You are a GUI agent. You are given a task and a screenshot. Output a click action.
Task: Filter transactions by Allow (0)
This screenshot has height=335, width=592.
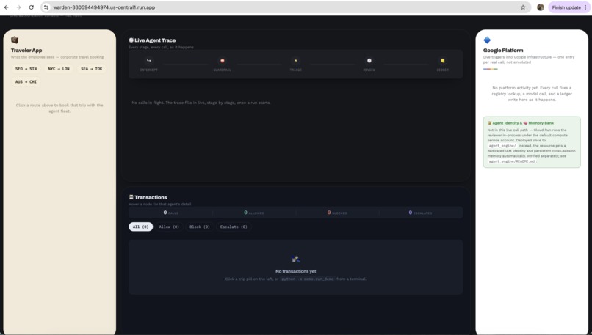pyautogui.click(x=169, y=227)
